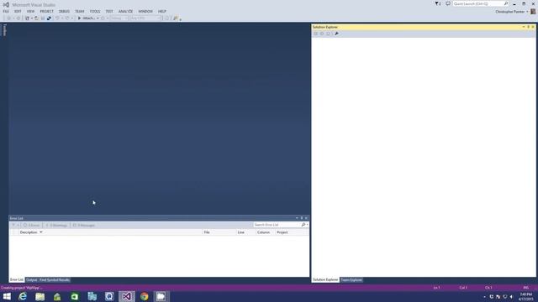
Task: Open the ANALYZE menu
Action: click(125, 11)
